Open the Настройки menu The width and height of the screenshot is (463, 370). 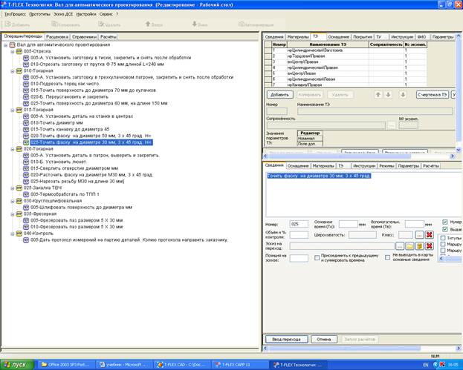pos(86,14)
